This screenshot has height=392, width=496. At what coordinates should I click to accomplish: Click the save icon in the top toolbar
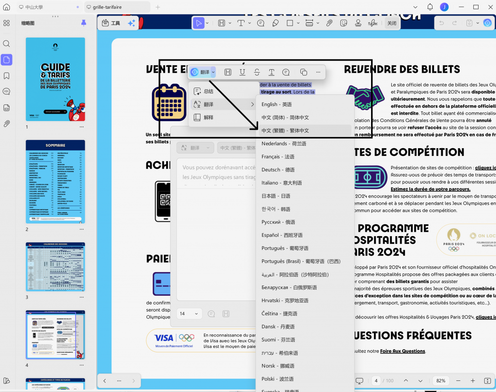pyautogui.click(x=469, y=23)
